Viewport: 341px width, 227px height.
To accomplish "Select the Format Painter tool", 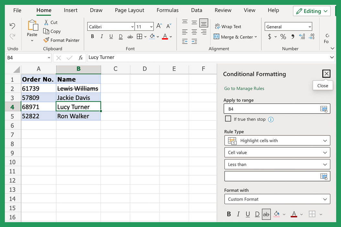I will coord(61,40).
